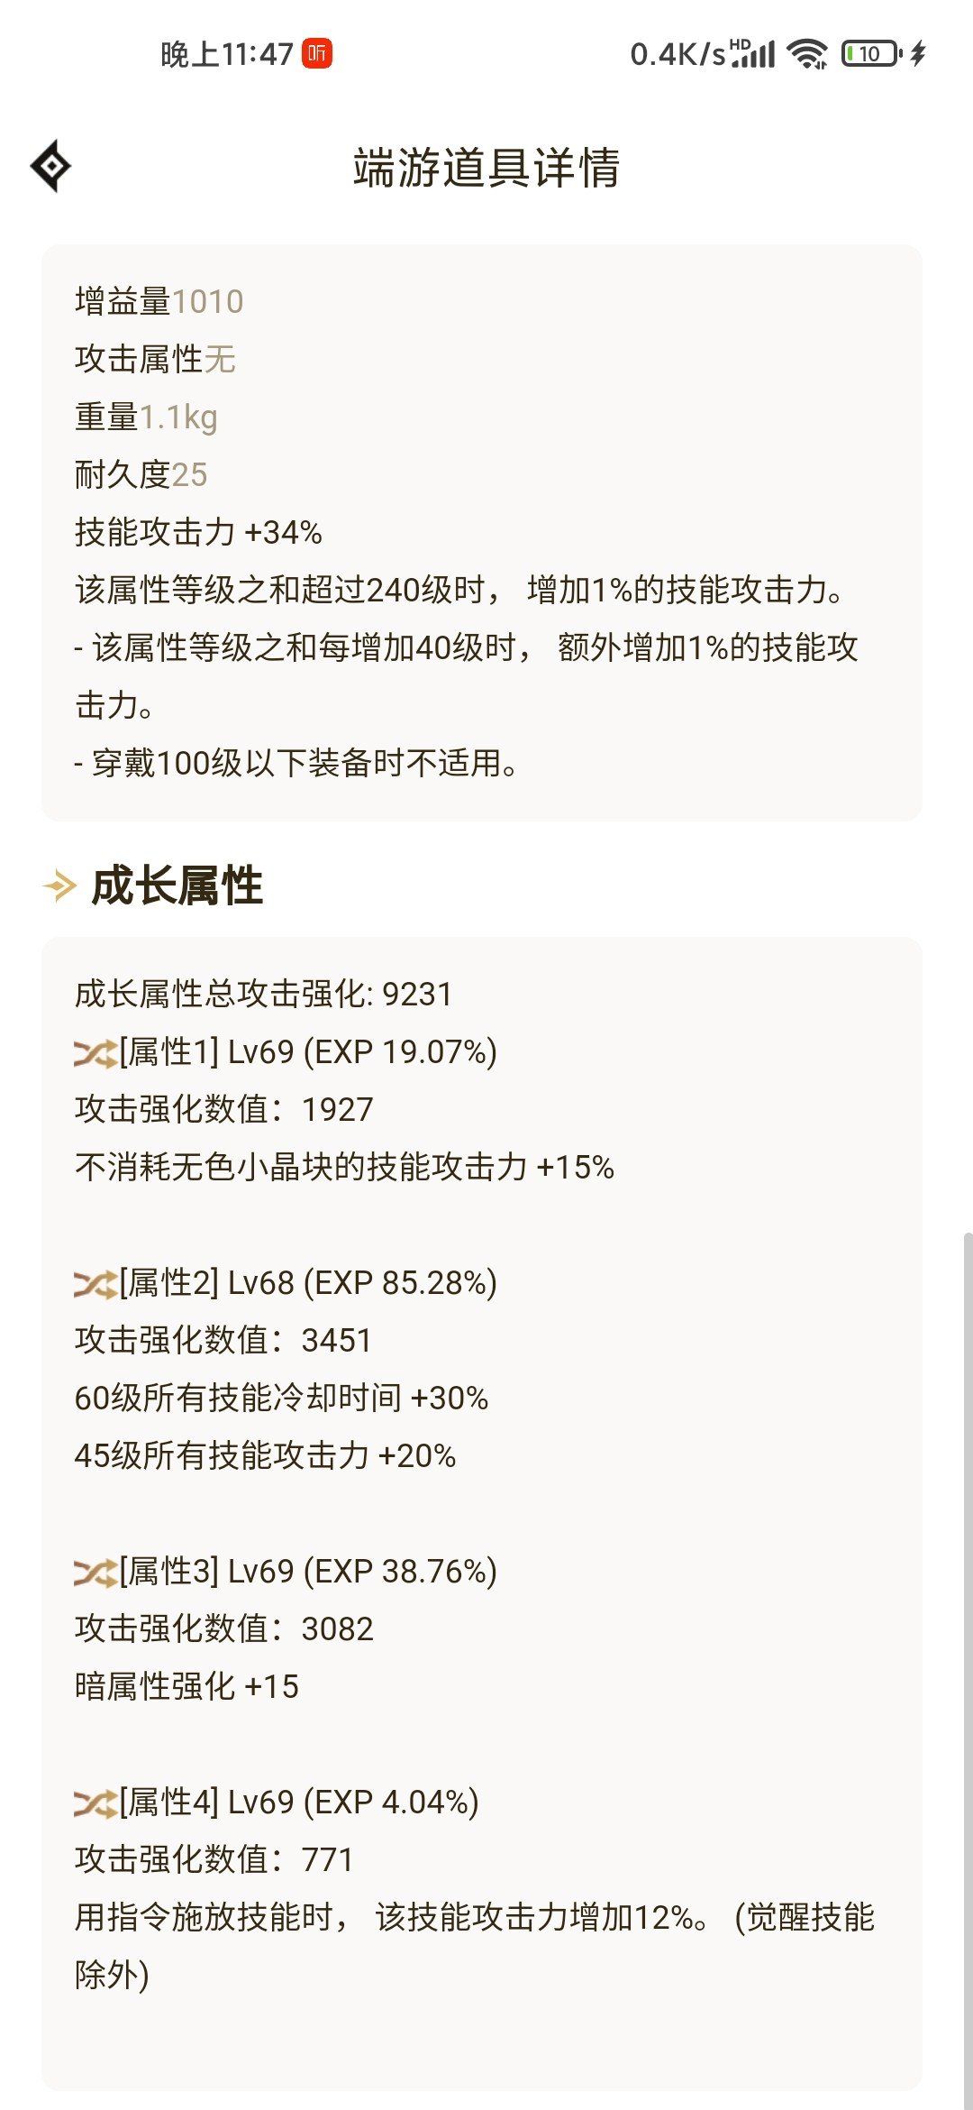973x2110 pixels.
Task: Tap the shuffle icon beside 属性3
Action: [95, 1573]
